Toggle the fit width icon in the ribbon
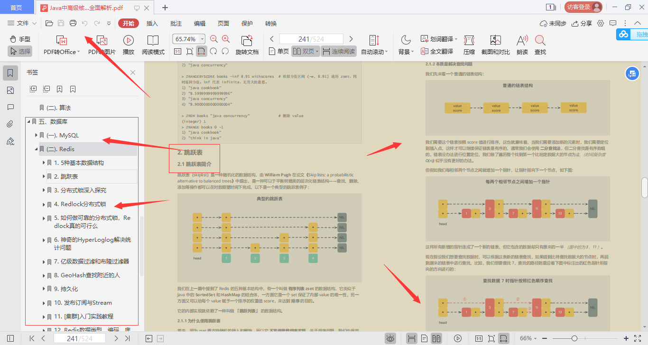Image resolution: width=648 pixels, height=345 pixels. click(x=202, y=51)
